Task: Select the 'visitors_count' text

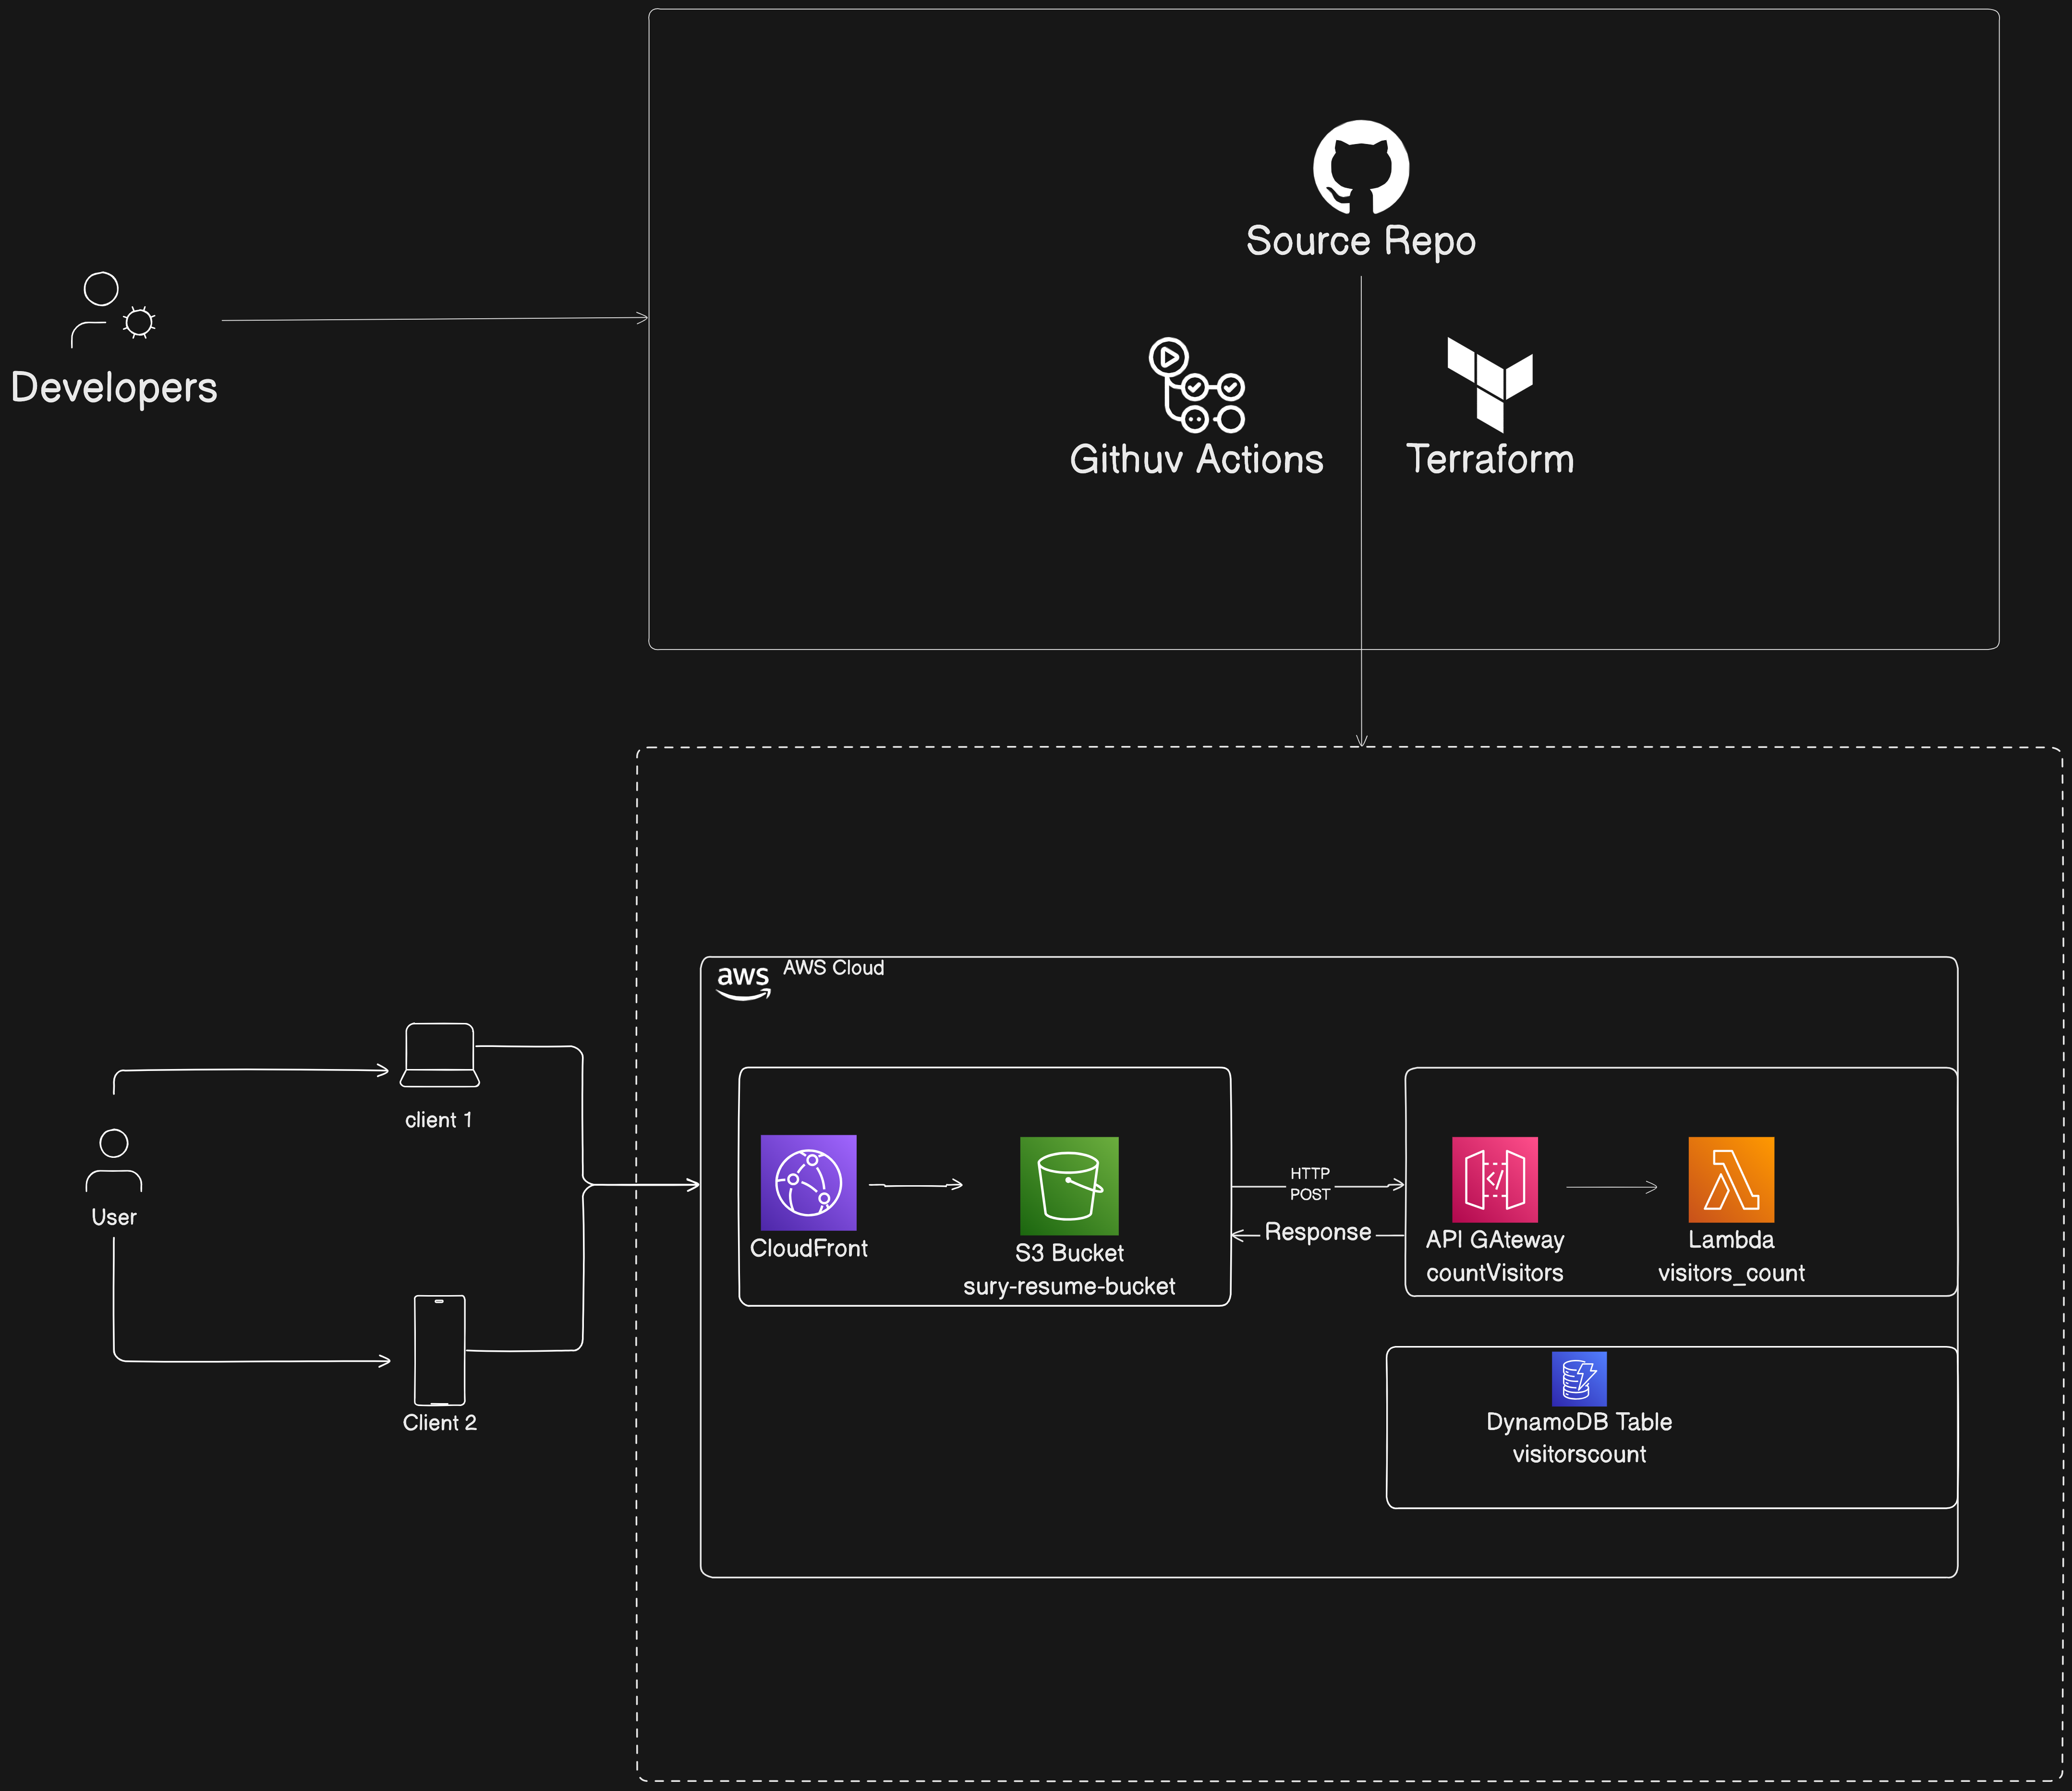Action: [x=1731, y=1274]
